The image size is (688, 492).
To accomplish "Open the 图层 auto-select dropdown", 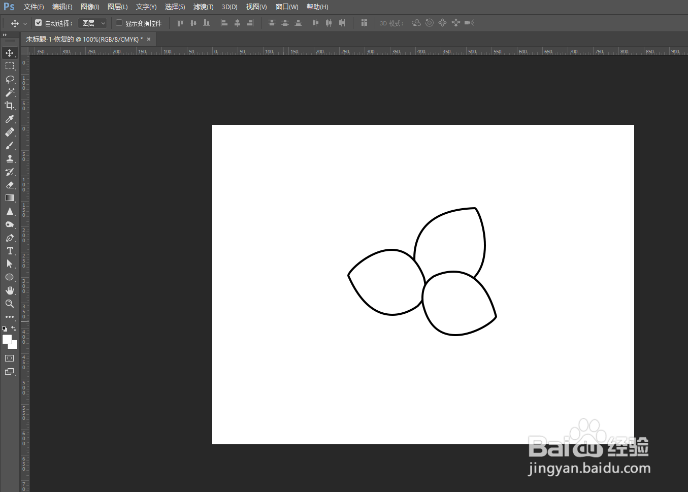I will (92, 23).
